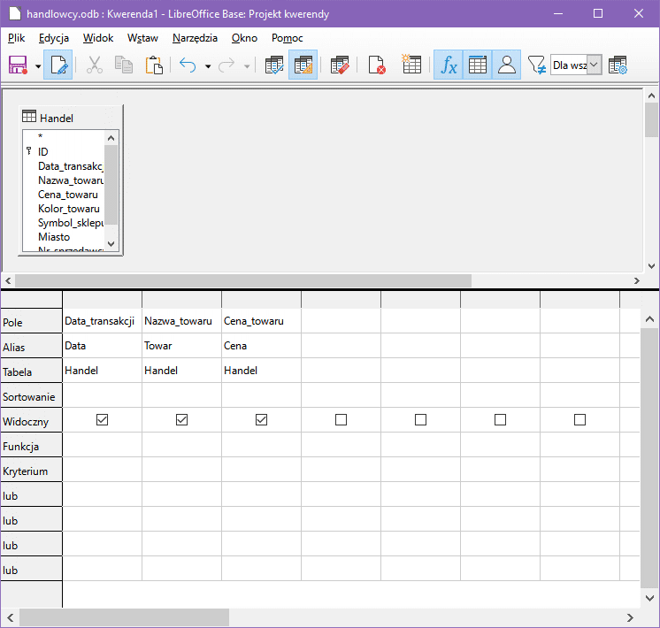Toggle the Table name row icon
This screenshot has height=628, width=660.
coord(478,65)
